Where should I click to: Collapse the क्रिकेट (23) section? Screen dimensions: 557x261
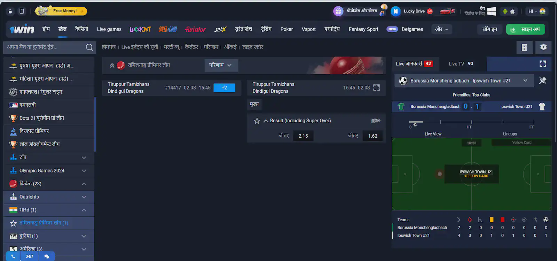[x=84, y=184]
